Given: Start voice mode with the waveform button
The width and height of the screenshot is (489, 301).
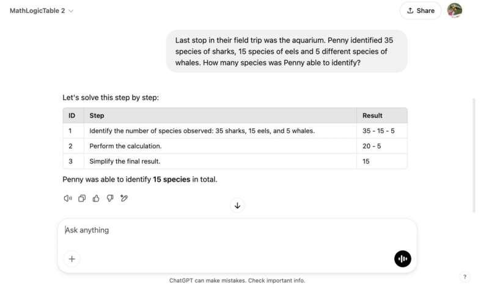Looking at the screenshot, I should (x=402, y=259).
